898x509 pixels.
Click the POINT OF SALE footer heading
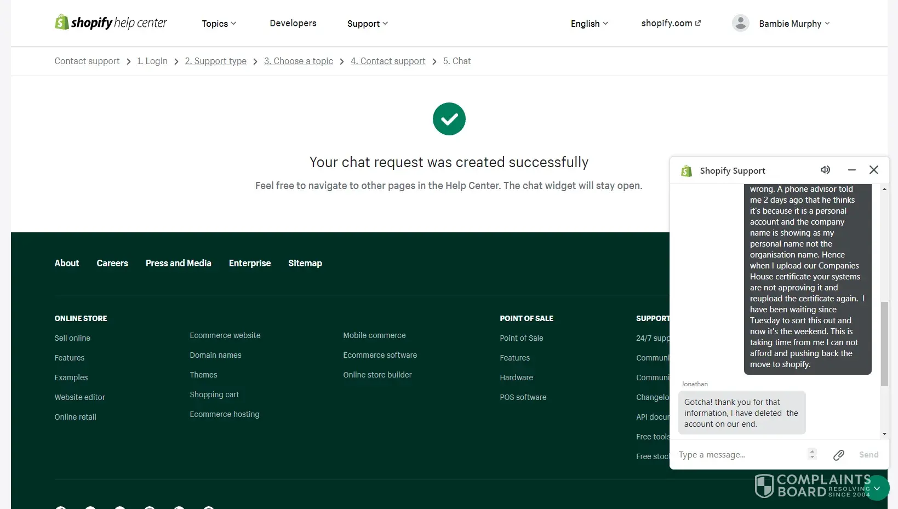tap(527, 318)
